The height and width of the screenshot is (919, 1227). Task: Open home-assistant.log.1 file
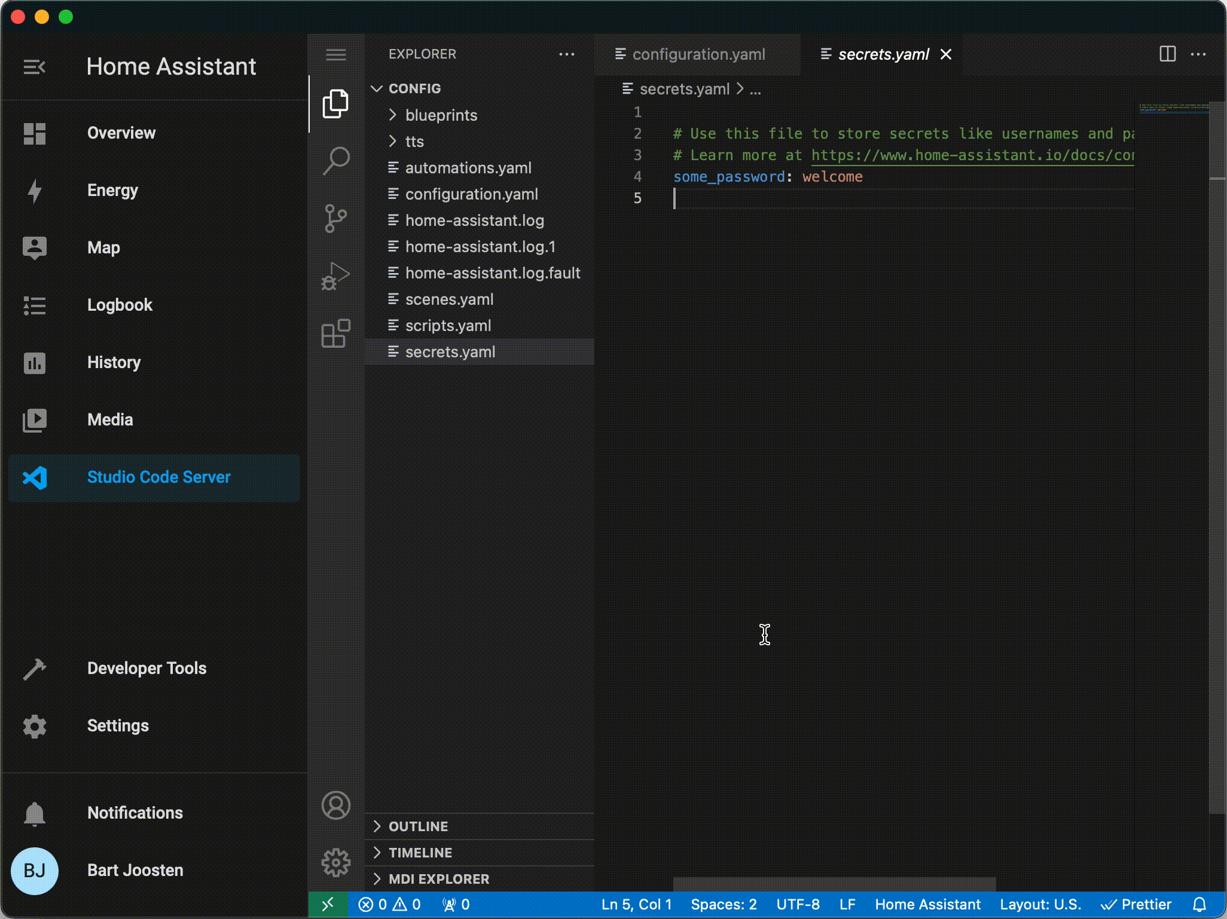(x=480, y=247)
